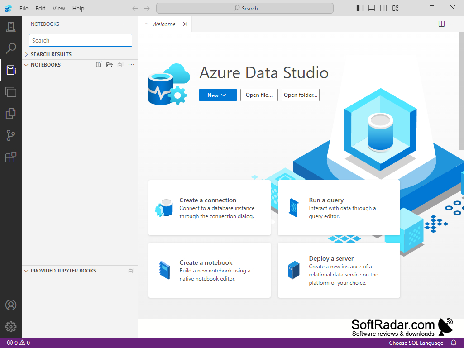Click the Open file... button
The width and height of the screenshot is (464, 348).
(x=259, y=95)
